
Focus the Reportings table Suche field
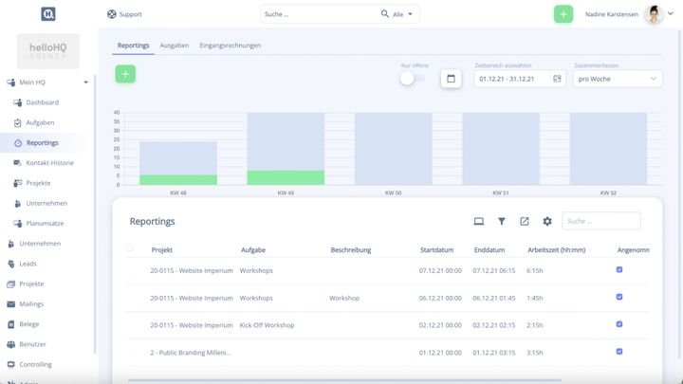pos(601,221)
